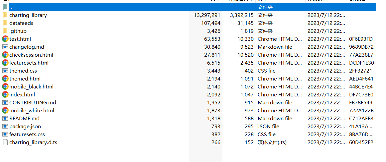The height and width of the screenshot is (162, 386).
Task: Select the .github folder name
Action: [18, 31]
